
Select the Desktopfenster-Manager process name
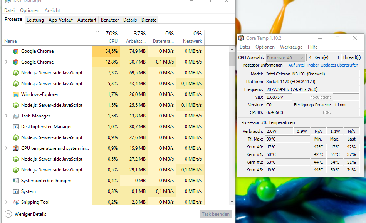pyautogui.click(x=47, y=127)
